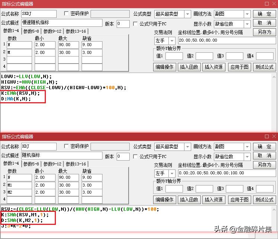The width and height of the screenshot is (278, 239).
Task: Select 参数9-12 tab in KDJ editor
Action: point(52,164)
